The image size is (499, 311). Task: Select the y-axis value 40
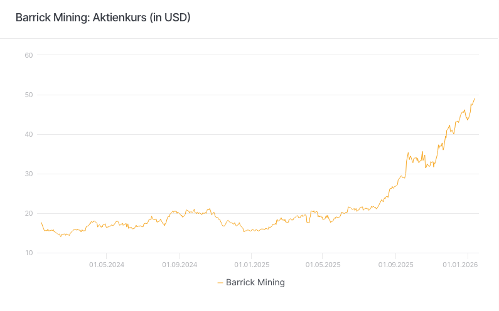point(29,134)
